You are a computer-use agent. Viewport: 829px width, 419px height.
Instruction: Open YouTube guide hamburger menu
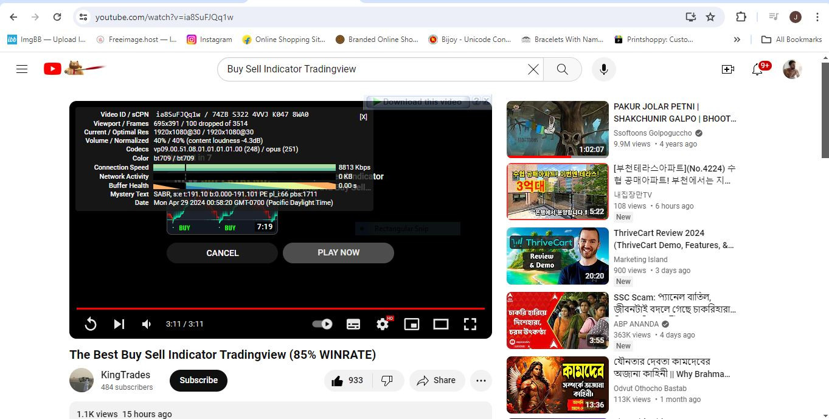coord(22,69)
